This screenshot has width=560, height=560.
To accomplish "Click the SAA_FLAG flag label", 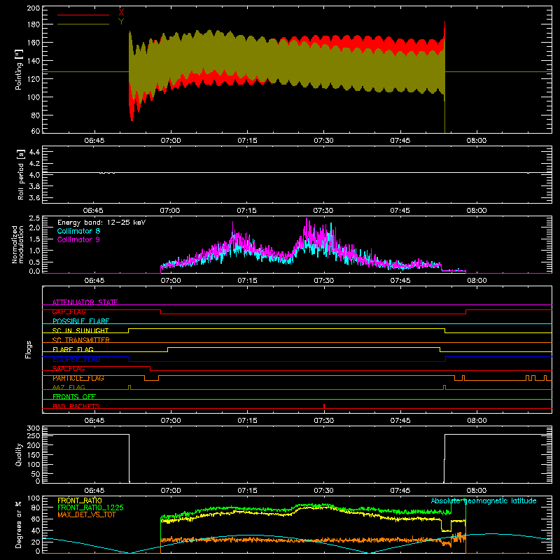I will [69, 368].
